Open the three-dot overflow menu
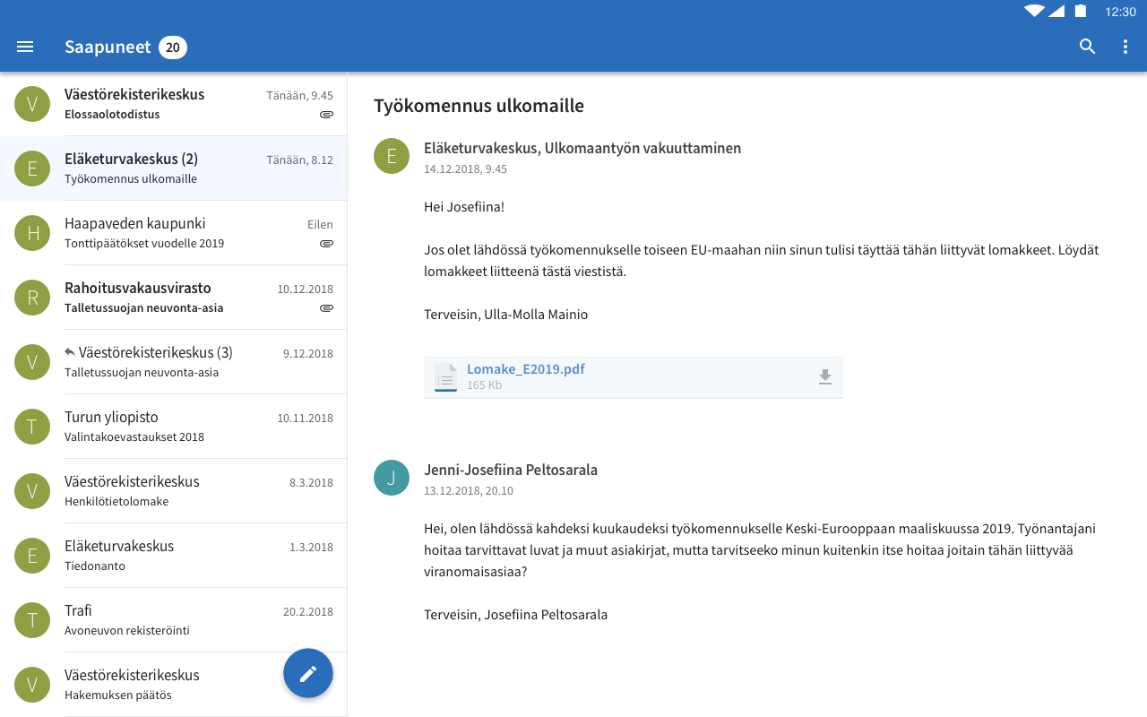 pos(1125,47)
